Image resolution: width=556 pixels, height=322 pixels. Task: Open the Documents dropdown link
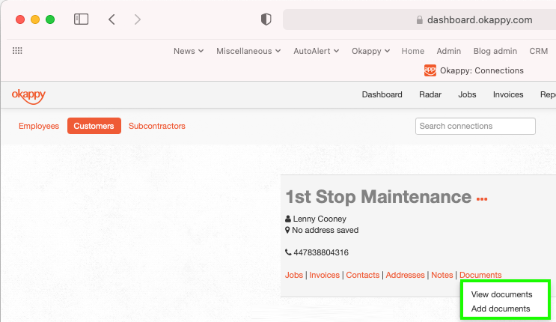(480, 275)
